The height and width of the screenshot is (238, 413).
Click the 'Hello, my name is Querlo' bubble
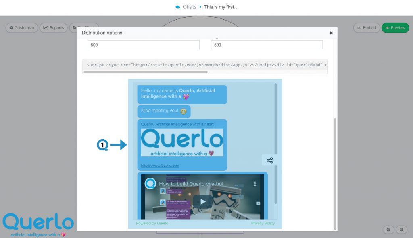[x=182, y=94]
